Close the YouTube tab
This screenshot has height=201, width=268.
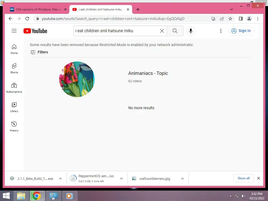point(128,9)
